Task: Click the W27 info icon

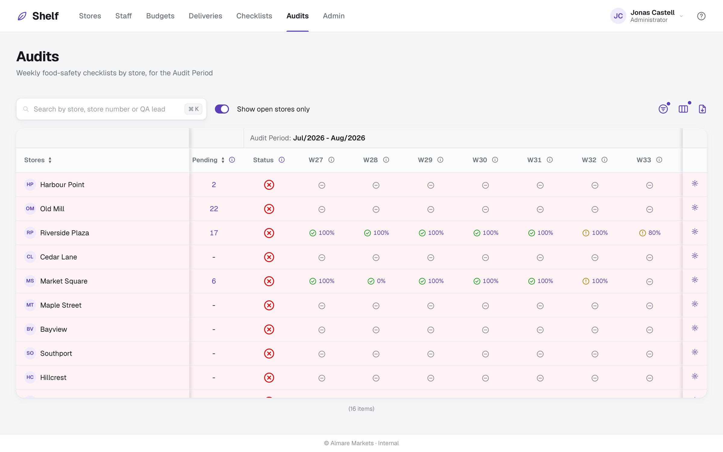Action: 331,160
